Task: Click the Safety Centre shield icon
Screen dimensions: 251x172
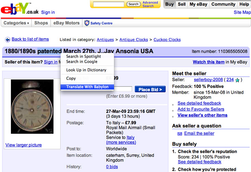Action: (x=87, y=23)
